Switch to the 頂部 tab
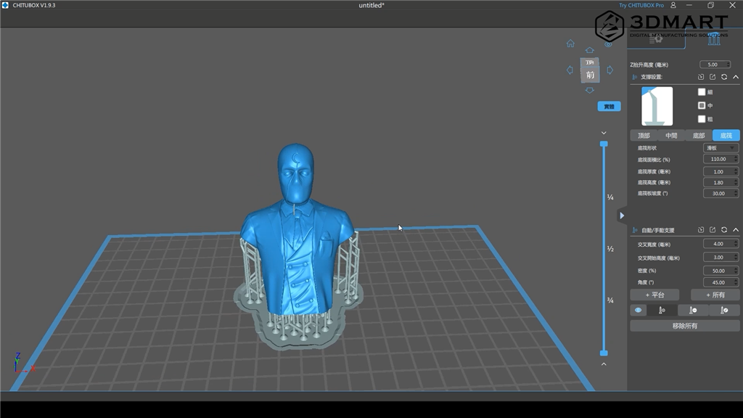 click(x=644, y=136)
